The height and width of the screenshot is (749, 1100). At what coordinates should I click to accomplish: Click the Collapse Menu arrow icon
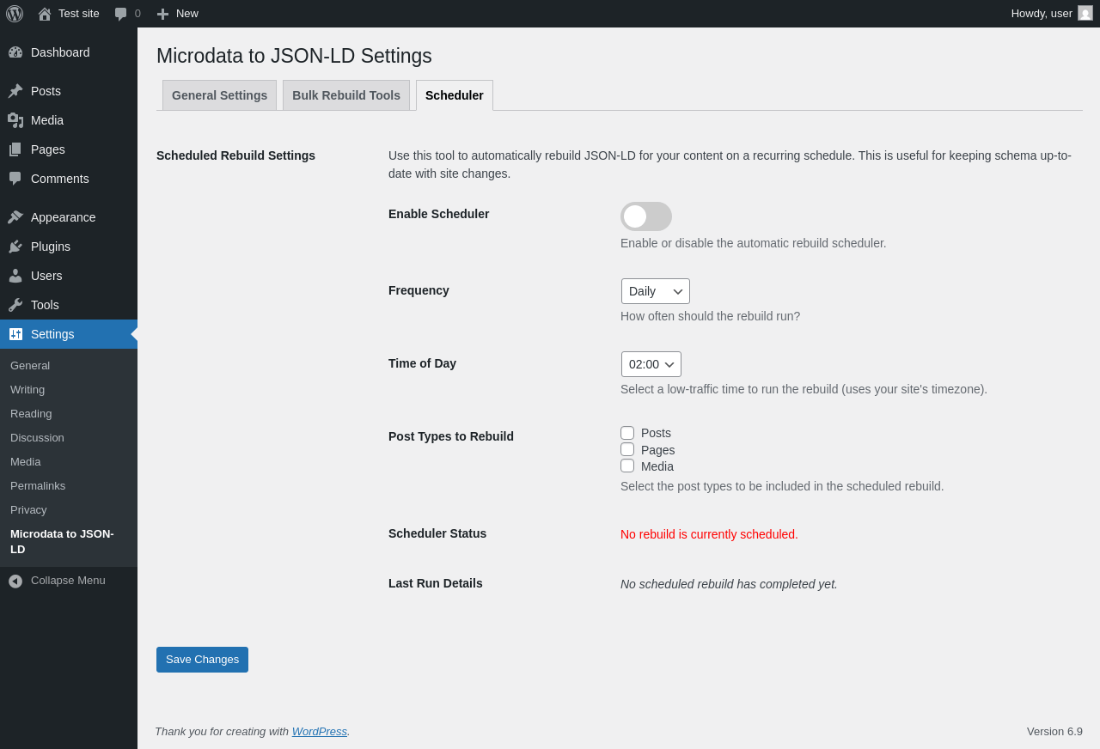pos(15,581)
